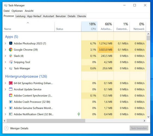Expand the 64-bit Synaptics Pointing Enhancer row

point(5,83)
